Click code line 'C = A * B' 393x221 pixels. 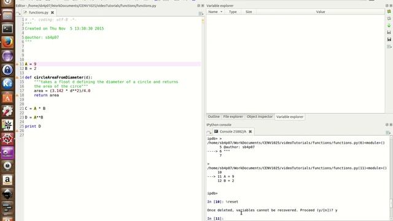(35, 109)
